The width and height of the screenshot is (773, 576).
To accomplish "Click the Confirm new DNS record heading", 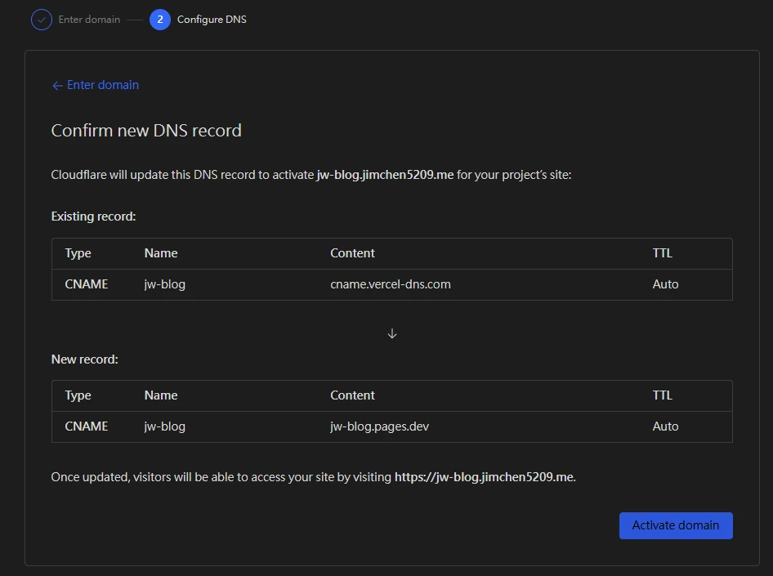I will (x=146, y=131).
